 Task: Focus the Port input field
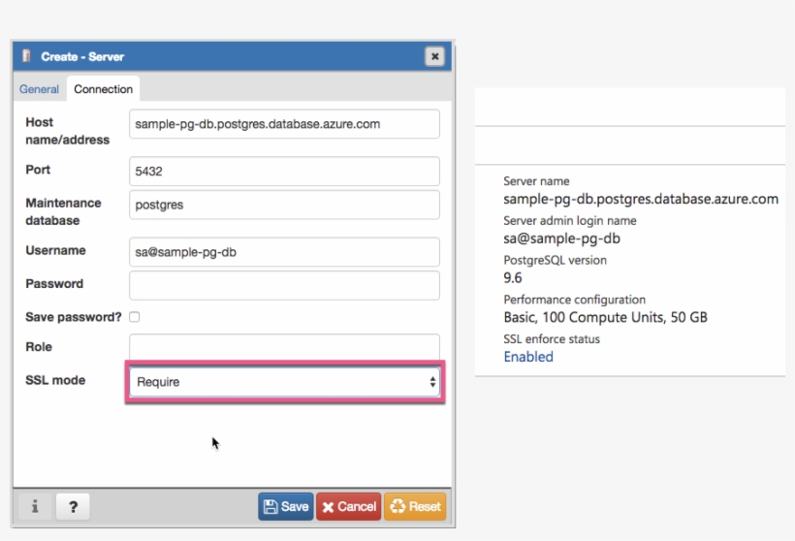click(x=284, y=172)
